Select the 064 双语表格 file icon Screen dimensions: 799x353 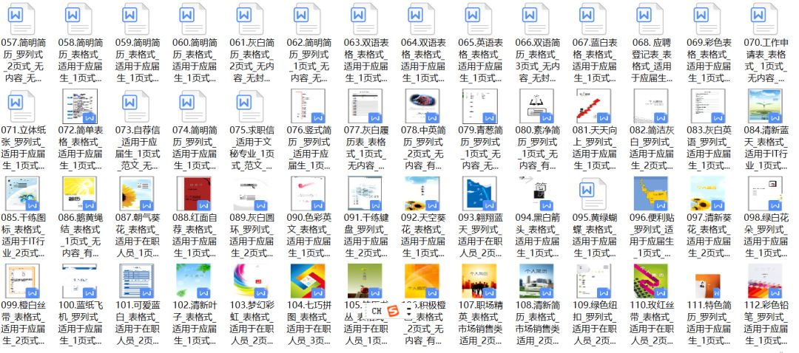422,18
